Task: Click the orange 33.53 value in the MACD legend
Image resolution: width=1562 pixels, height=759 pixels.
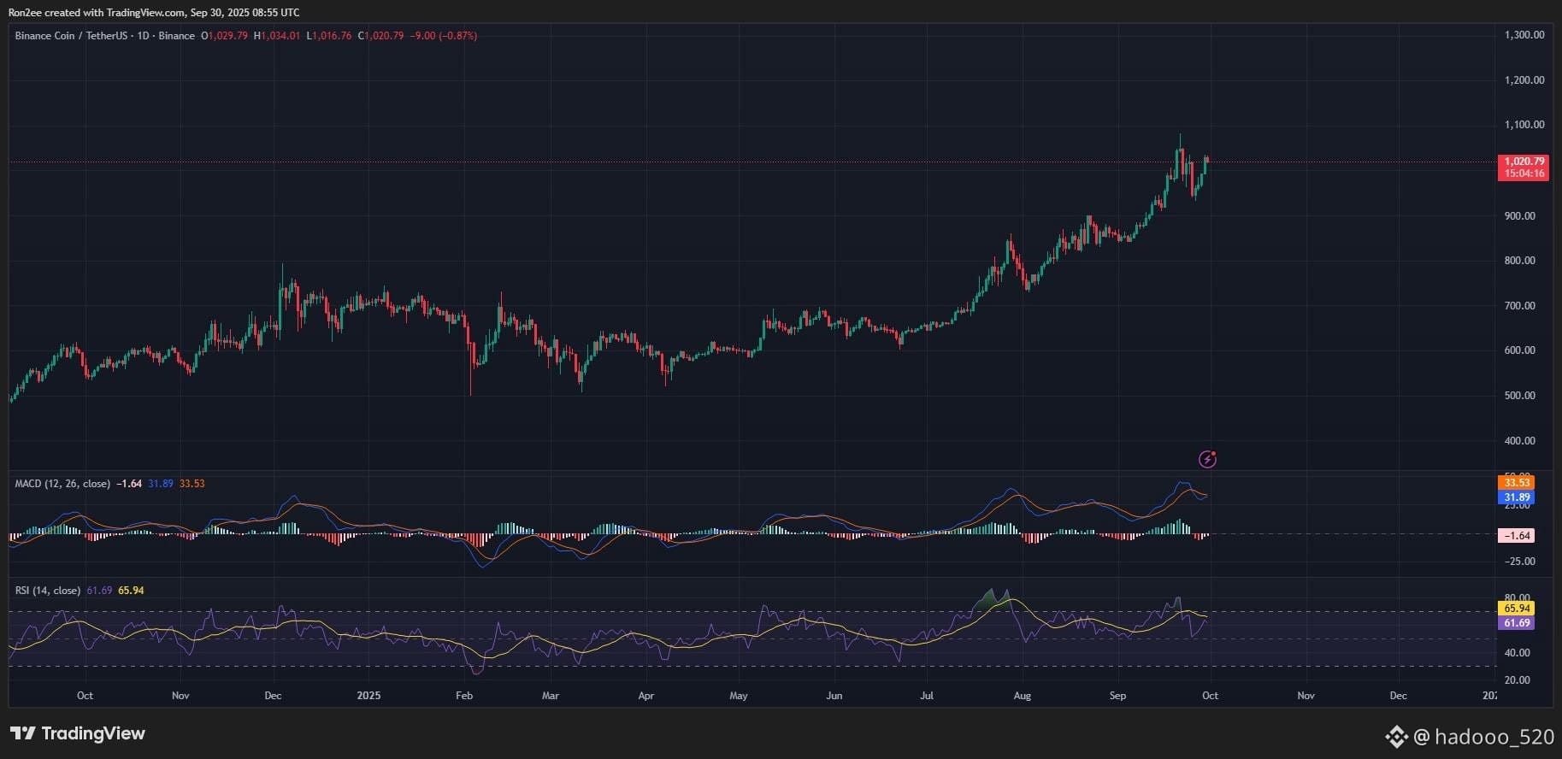Action: pyautogui.click(x=192, y=484)
